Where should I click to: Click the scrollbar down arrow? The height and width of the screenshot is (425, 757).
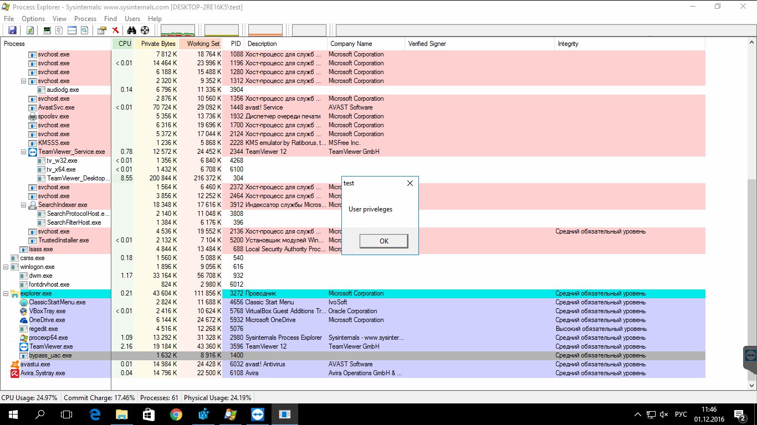752,385
